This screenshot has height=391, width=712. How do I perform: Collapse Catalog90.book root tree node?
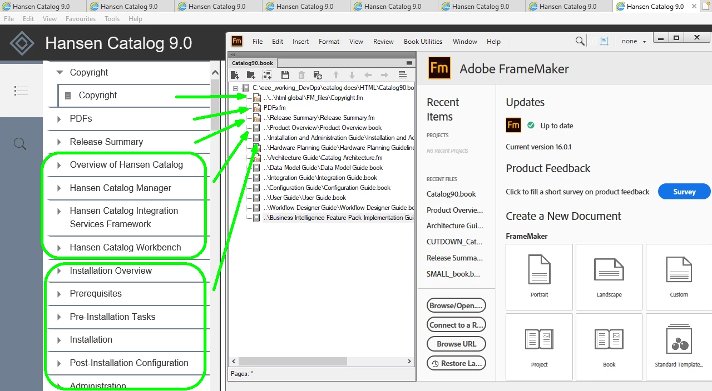tap(236, 88)
